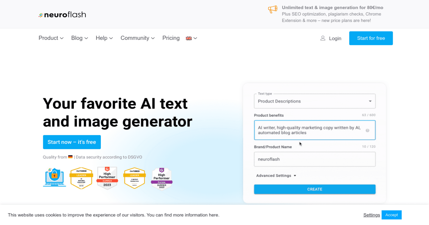Image resolution: width=429 pixels, height=225 pixels.
Task: Open the Product Descriptions text type dropdown
Action: click(315, 101)
